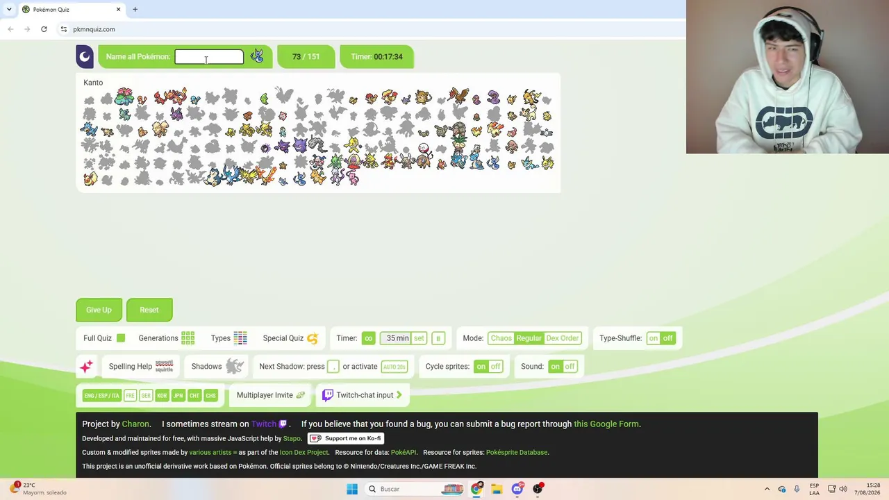Open the Windows Start menu
Image resolution: width=889 pixels, height=500 pixels.
pos(352,489)
